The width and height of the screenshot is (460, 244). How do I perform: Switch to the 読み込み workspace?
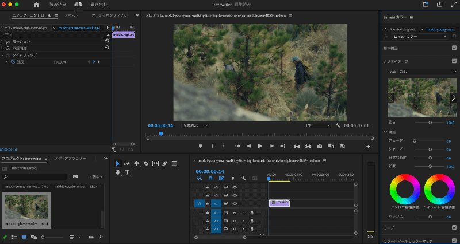(57, 5)
